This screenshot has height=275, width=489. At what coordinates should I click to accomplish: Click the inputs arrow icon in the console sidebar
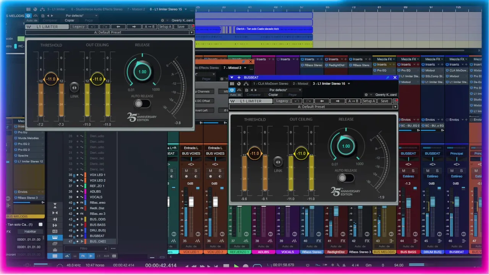55,219
